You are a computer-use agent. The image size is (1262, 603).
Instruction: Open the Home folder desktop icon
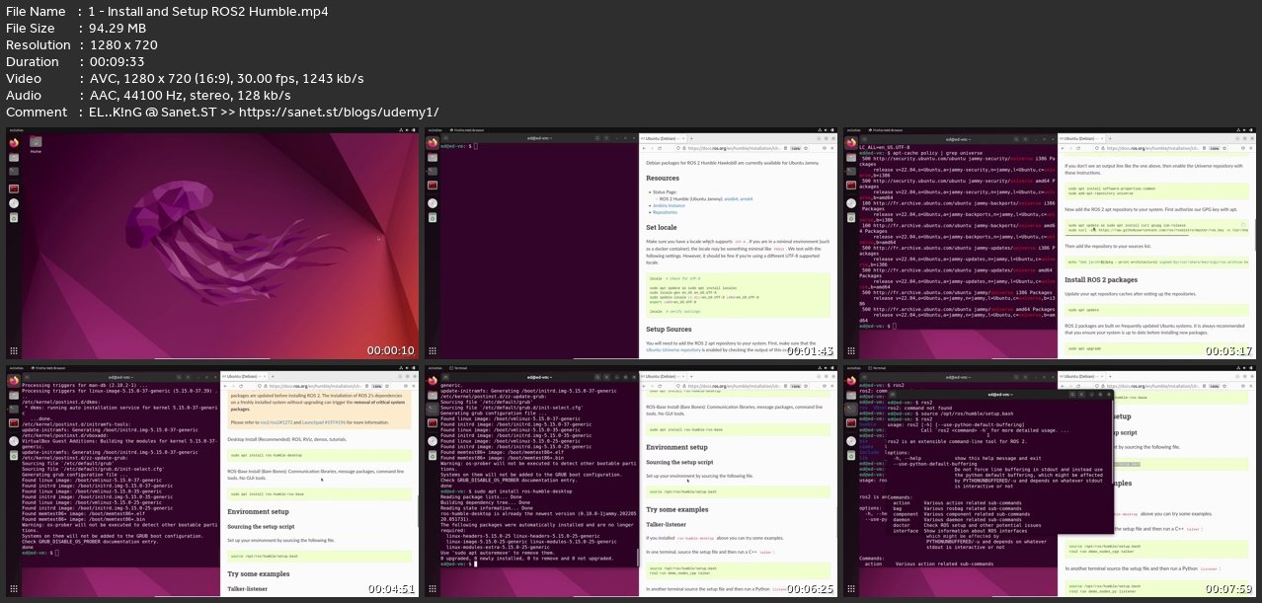pyautogui.click(x=36, y=145)
